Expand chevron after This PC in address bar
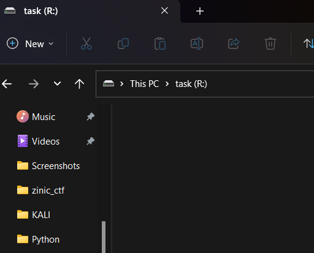 coord(167,84)
